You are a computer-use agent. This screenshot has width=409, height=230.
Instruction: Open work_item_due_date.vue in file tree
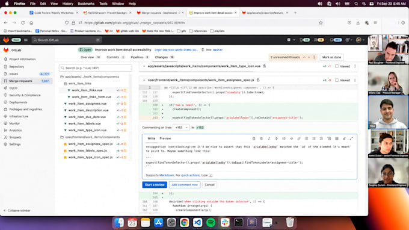pyautogui.click(x=87, y=117)
